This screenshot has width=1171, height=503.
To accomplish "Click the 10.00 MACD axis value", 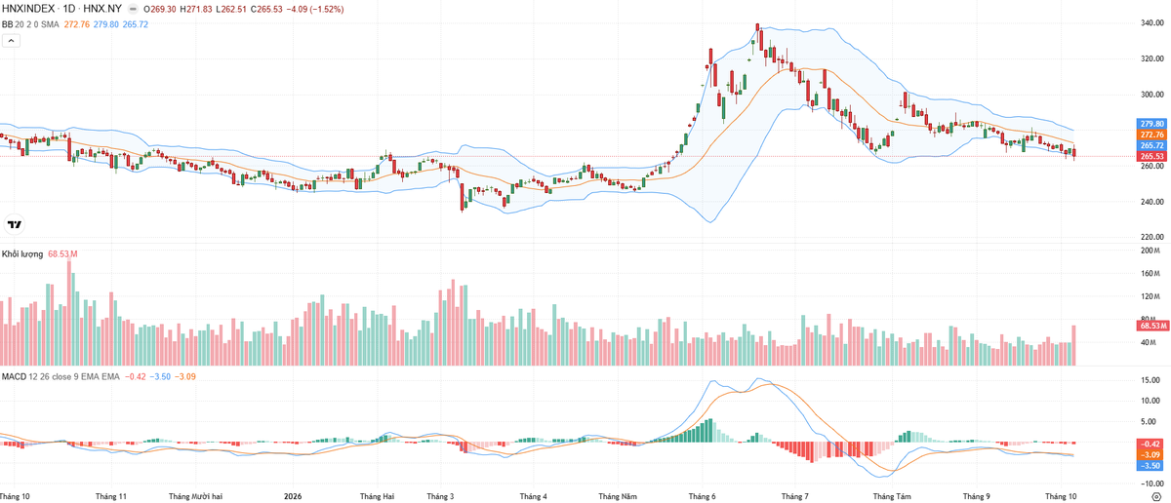I will (x=1151, y=401).
